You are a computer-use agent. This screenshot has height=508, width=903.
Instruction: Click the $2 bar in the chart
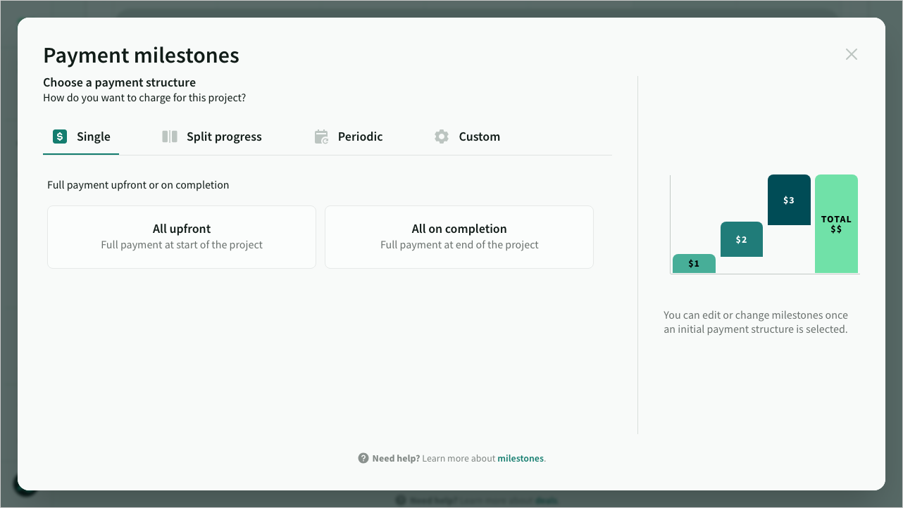(741, 239)
